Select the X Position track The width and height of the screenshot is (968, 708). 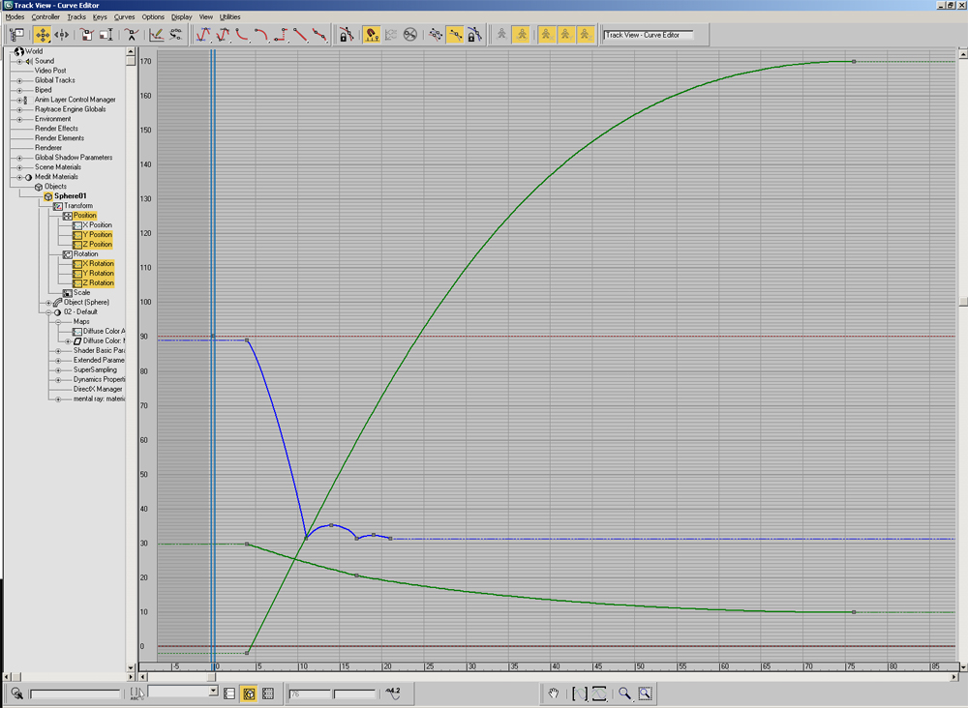click(97, 225)
